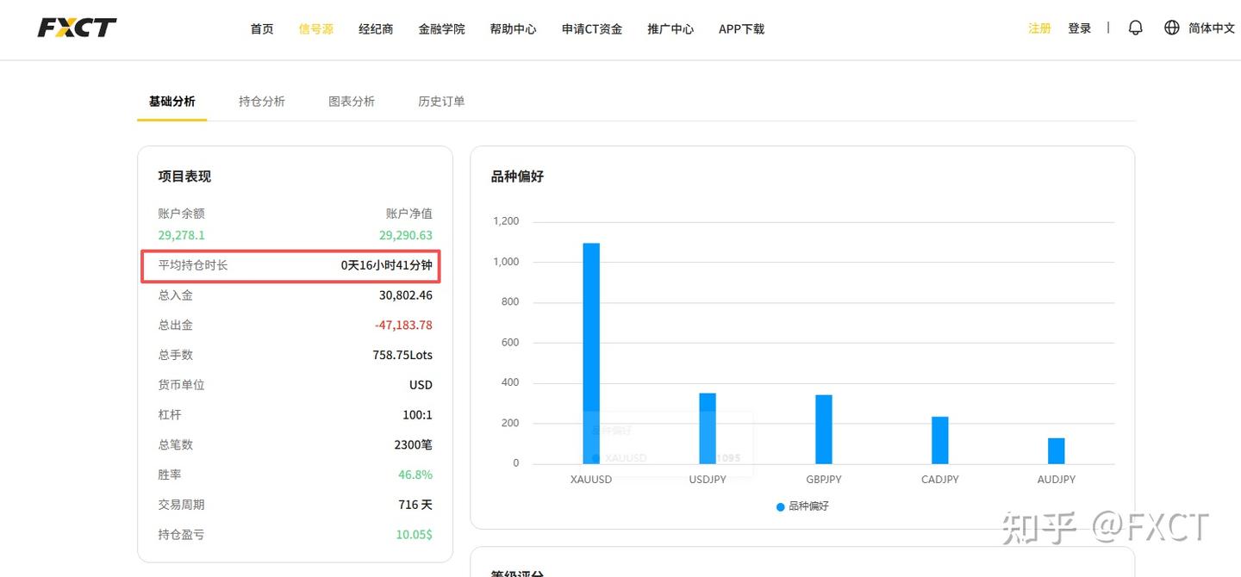Switch to the 历史订单 tab
The image size is (1241, 577).
(441, 101)
